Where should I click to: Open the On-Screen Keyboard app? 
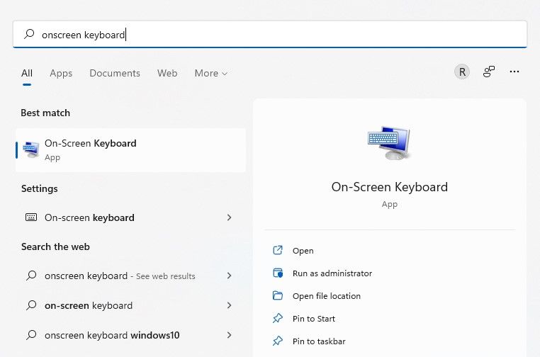(x=303, y=251)
